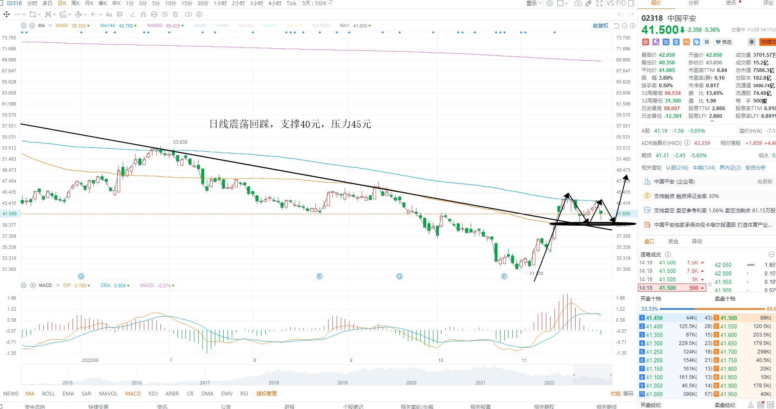Click the trash icon to delete drawings

coord(175,14)
